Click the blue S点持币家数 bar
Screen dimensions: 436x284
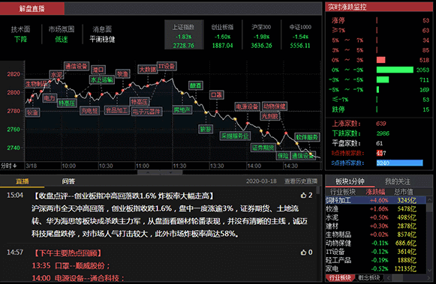399,163
